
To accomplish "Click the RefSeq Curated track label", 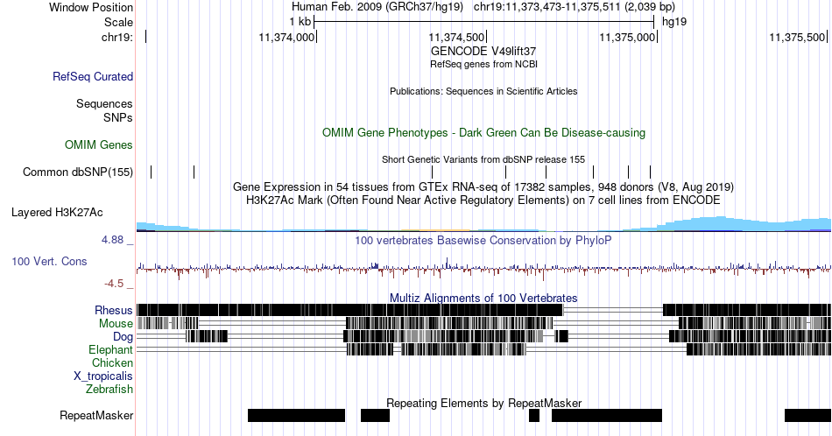I will [x=93, y=77].
